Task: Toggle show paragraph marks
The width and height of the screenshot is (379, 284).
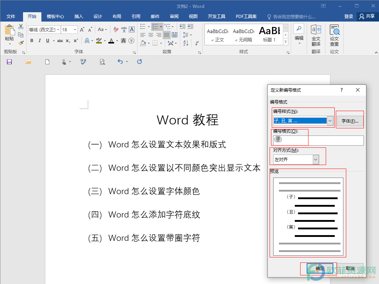Action: coord(197,43)
